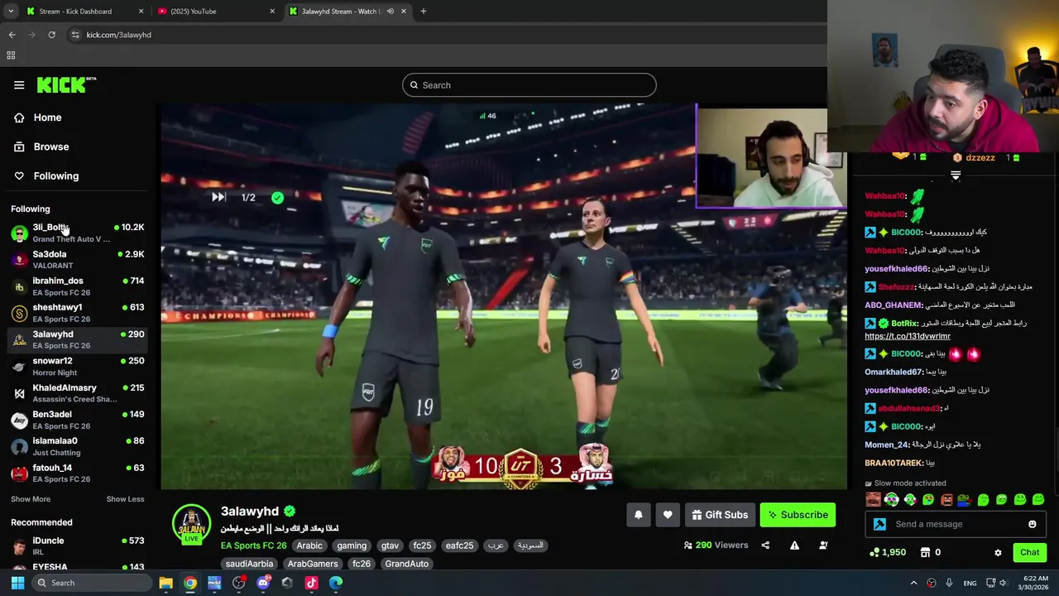The height and width of the screenshot is (596, 1059).
Task: Click the 1,950 channel points icon
Action: click(875, 552)
